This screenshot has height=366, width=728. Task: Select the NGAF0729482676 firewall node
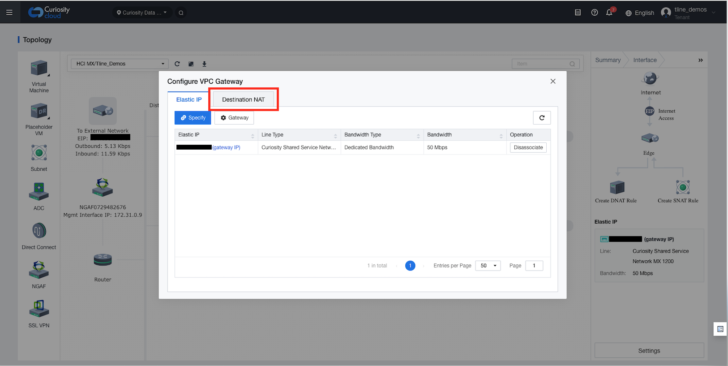point(103,187)
